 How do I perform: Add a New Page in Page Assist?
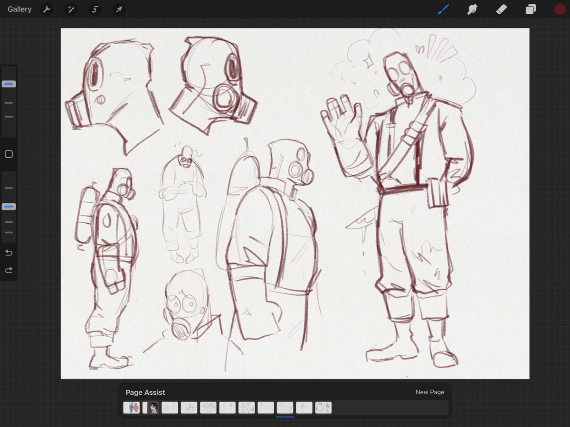point(430,392)
